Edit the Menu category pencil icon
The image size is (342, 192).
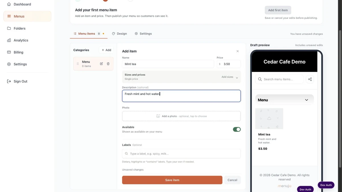(101, 64)
